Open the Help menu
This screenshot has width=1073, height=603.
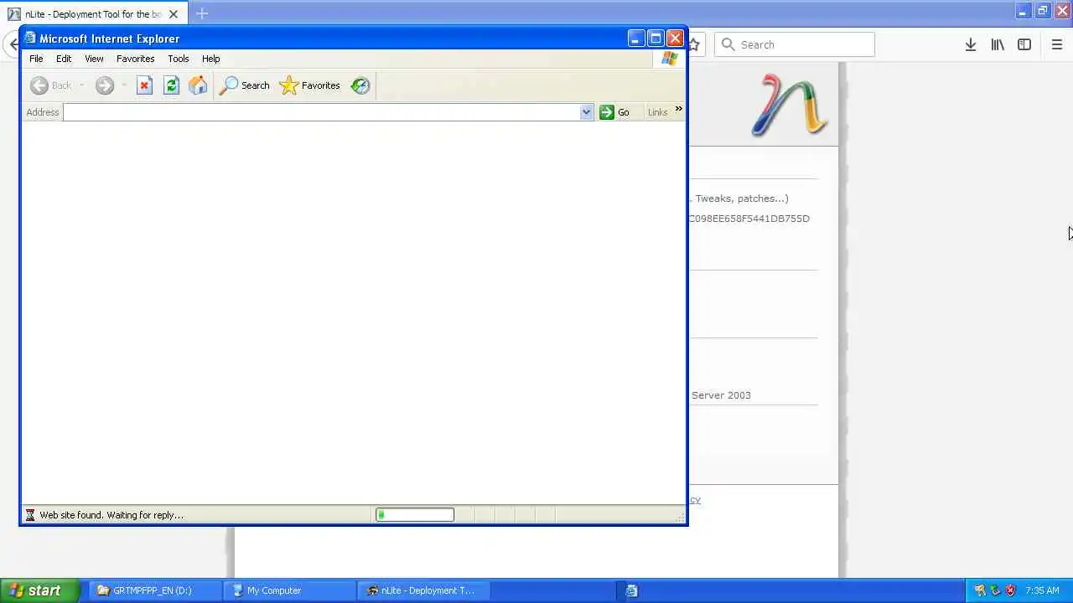point(210,59)
